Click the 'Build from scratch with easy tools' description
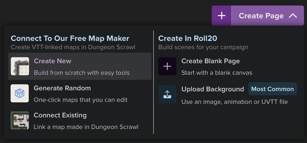The height and width of the screenshot is (143, 307). (82, 73)
